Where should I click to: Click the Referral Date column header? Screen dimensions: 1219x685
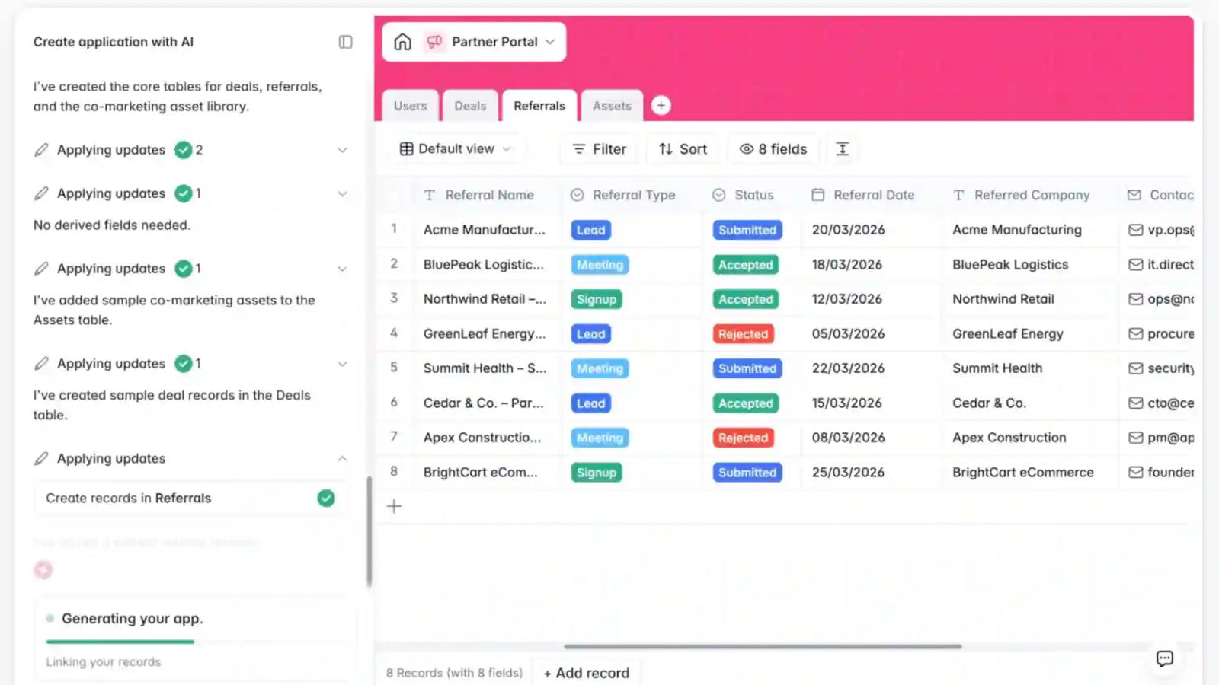point(873,195)
